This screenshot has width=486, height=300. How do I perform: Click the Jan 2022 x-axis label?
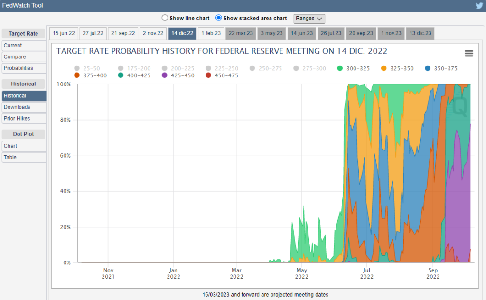[x=173, y=273]
